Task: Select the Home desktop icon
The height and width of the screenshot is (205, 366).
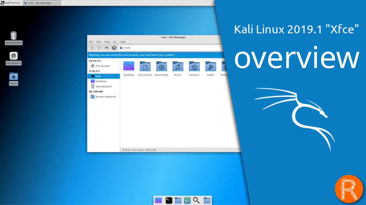Action: 13,79
